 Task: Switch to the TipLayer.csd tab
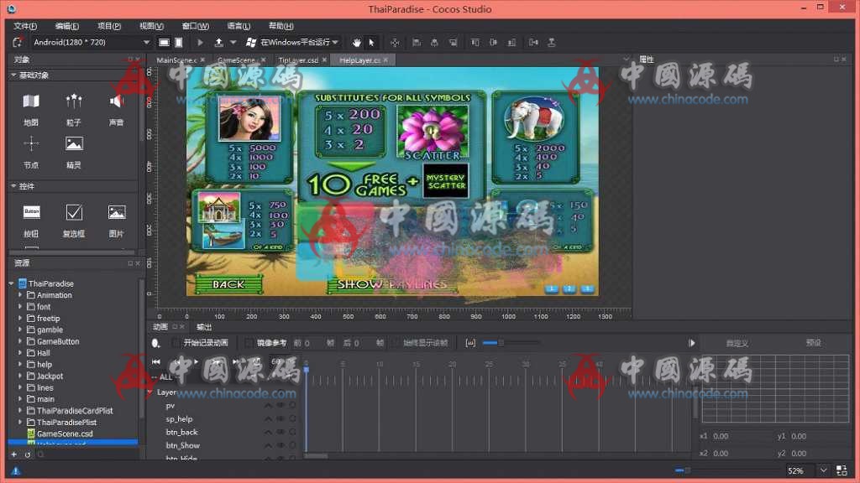pyautogui.click(x=298, y=60)
